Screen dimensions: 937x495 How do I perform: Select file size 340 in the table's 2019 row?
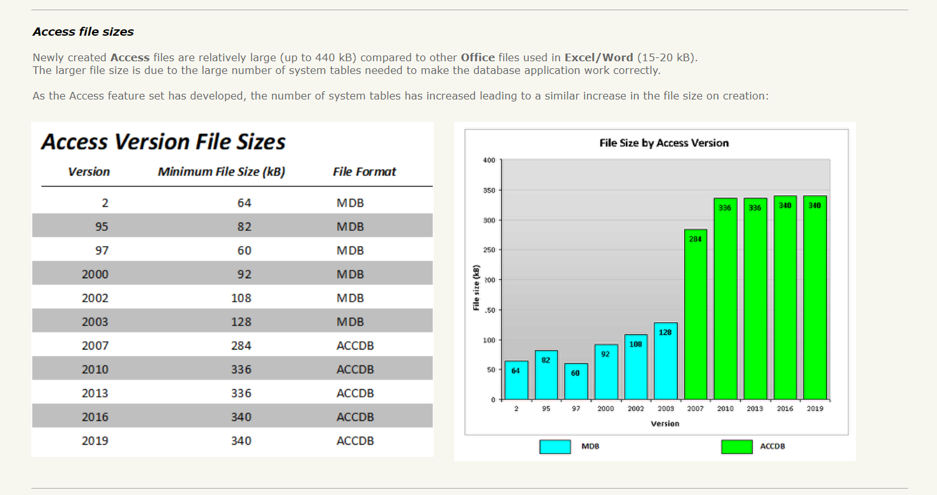click(x=241, y=440)
